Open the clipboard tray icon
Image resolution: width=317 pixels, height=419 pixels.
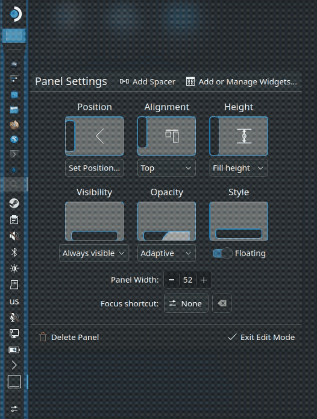click(14, 219)
